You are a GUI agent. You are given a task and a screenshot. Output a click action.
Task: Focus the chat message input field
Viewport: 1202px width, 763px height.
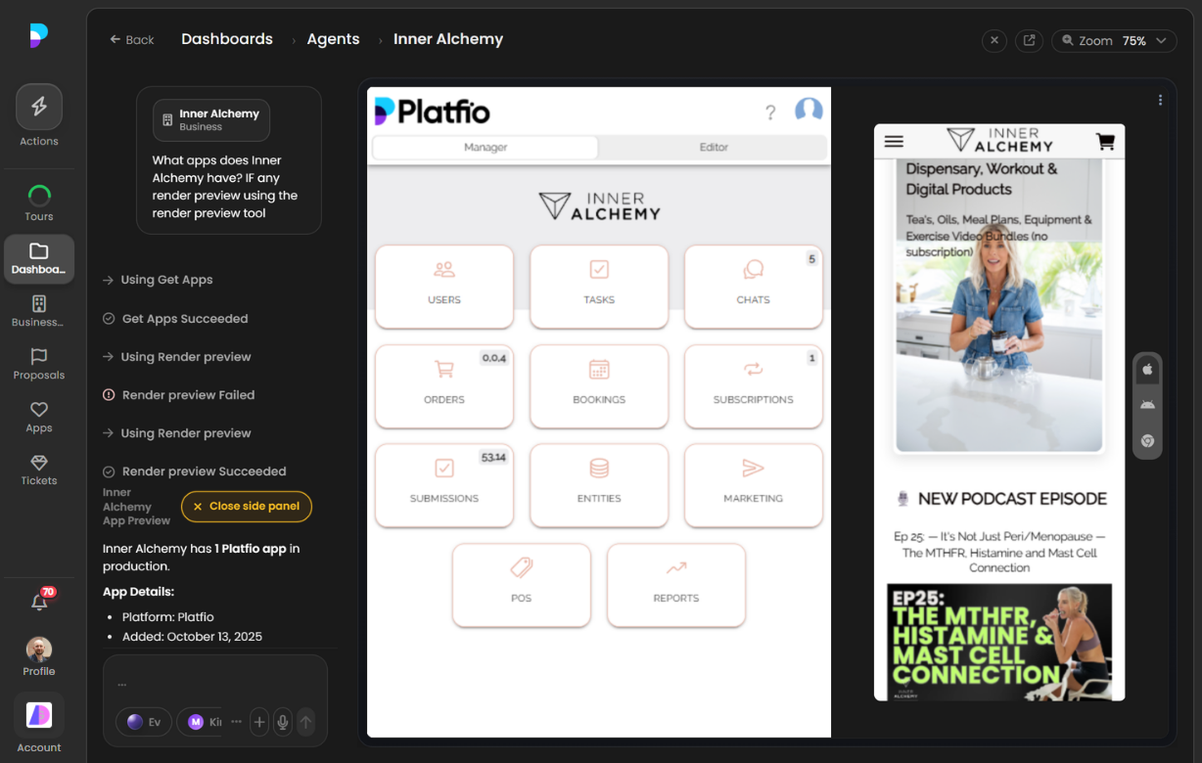[x=215, y=683]
